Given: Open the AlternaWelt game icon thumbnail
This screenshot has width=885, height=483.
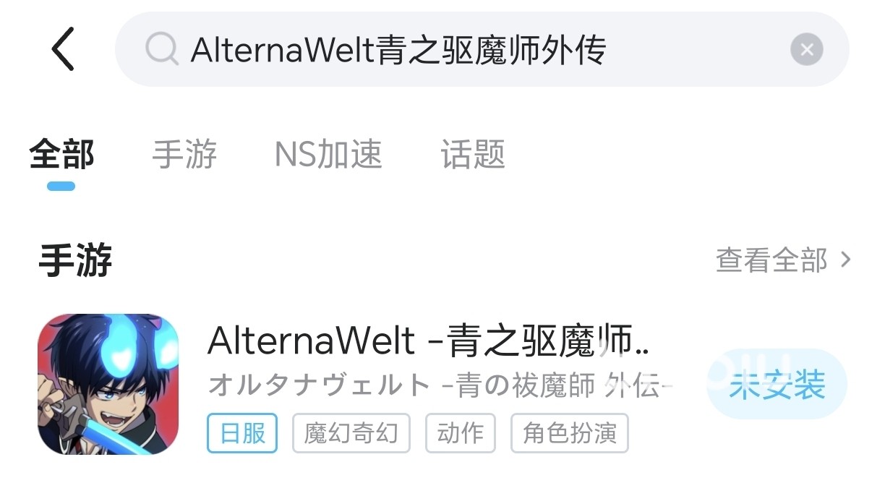Looking at the screenshot, I should [108, 384].
